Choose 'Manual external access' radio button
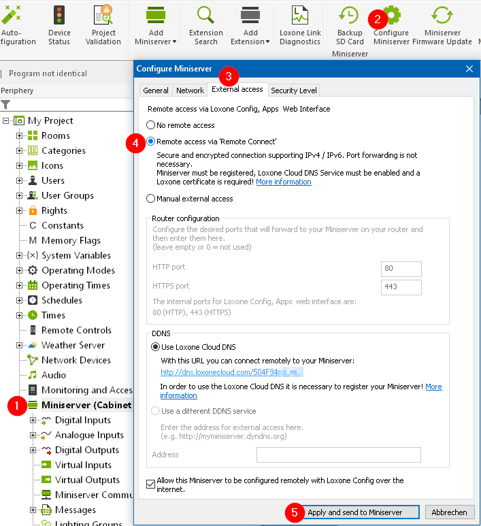 (x=151, y=199)
